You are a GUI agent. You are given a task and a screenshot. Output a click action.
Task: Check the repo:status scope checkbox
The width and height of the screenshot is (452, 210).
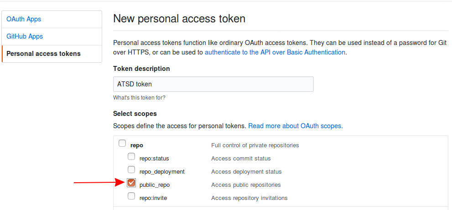tap(131, 156)
